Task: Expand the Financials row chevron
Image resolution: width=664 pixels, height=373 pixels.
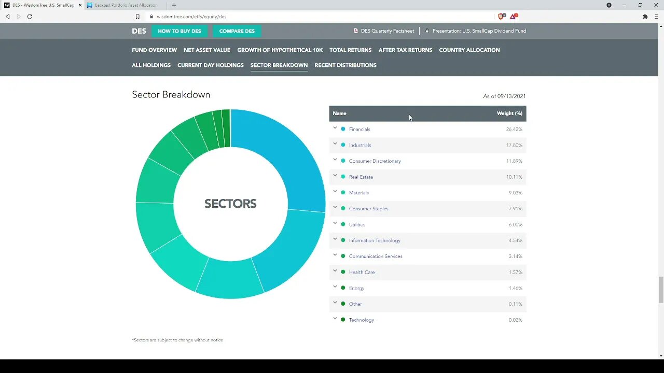Action: click(335, 128)
